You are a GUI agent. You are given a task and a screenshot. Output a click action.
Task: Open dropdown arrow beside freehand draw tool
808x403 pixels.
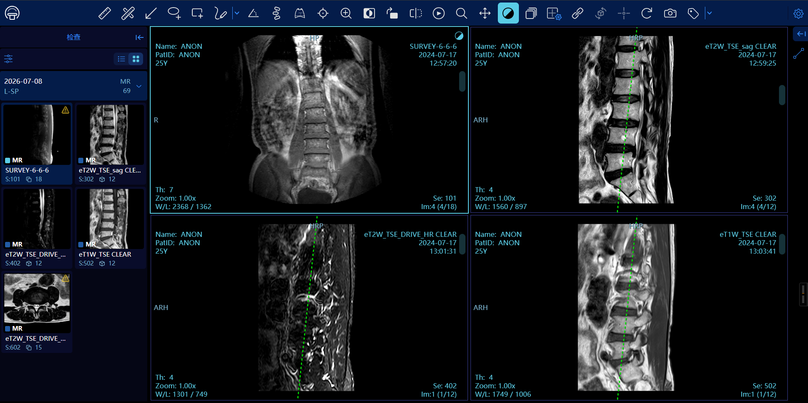click(x=237, y=13)
